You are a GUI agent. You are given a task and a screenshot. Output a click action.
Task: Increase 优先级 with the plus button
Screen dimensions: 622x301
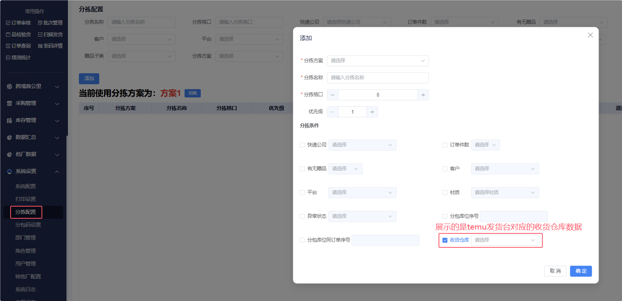click(x=372, y=112)
